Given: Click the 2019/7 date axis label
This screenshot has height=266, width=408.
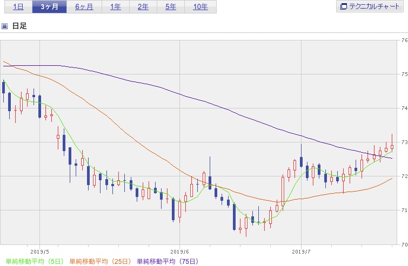Looking at the screenshot, I should pos(302,252).
